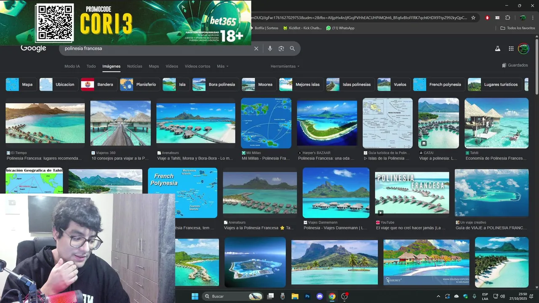Image resolution: width=539 pixels, height=303 pixels.
Task: Open Search Labs flask icon
Action: coord(497,48)
